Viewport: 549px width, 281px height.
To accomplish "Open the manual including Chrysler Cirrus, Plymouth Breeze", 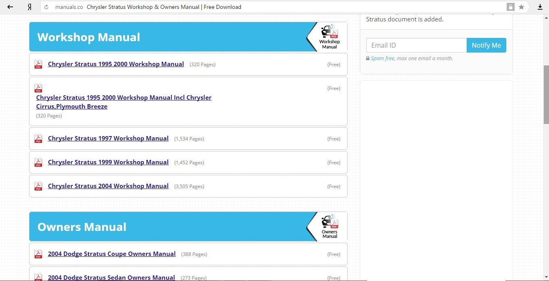I will [x=124, y=102].
